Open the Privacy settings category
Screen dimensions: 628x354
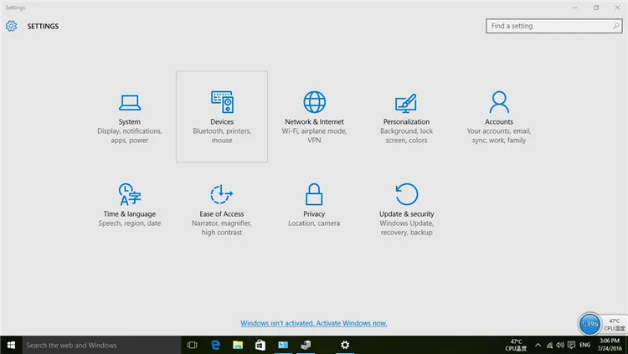coord(314,209)
